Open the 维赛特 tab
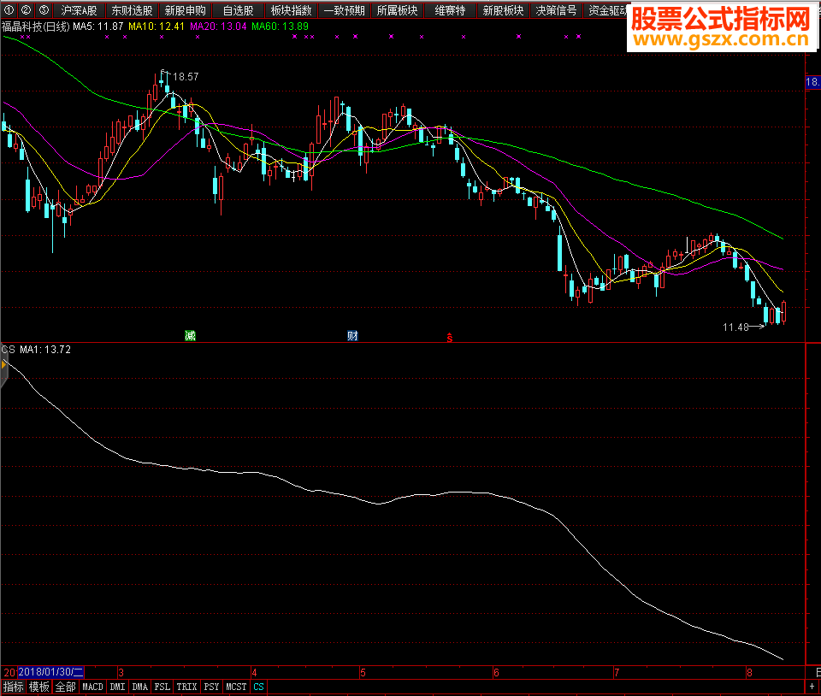821x696 pixels. [451, 10]
